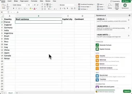Click the green Upgrade button
132x94 pixels.
coord(127,91)
